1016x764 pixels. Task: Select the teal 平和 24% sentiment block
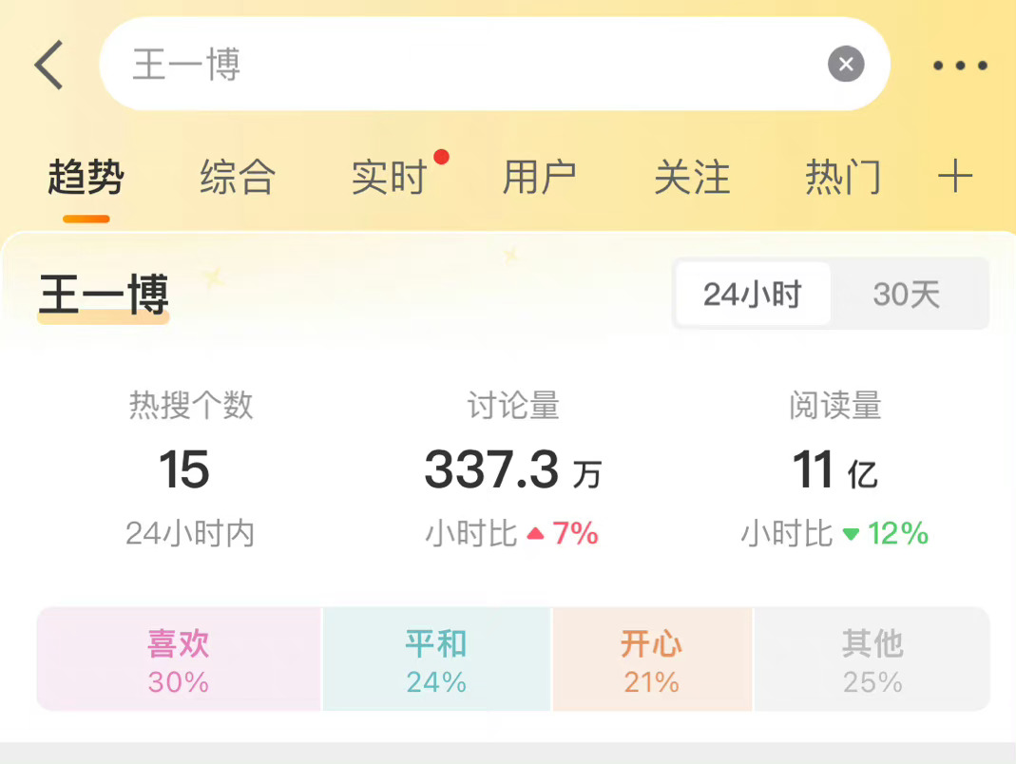coord(436,659)
